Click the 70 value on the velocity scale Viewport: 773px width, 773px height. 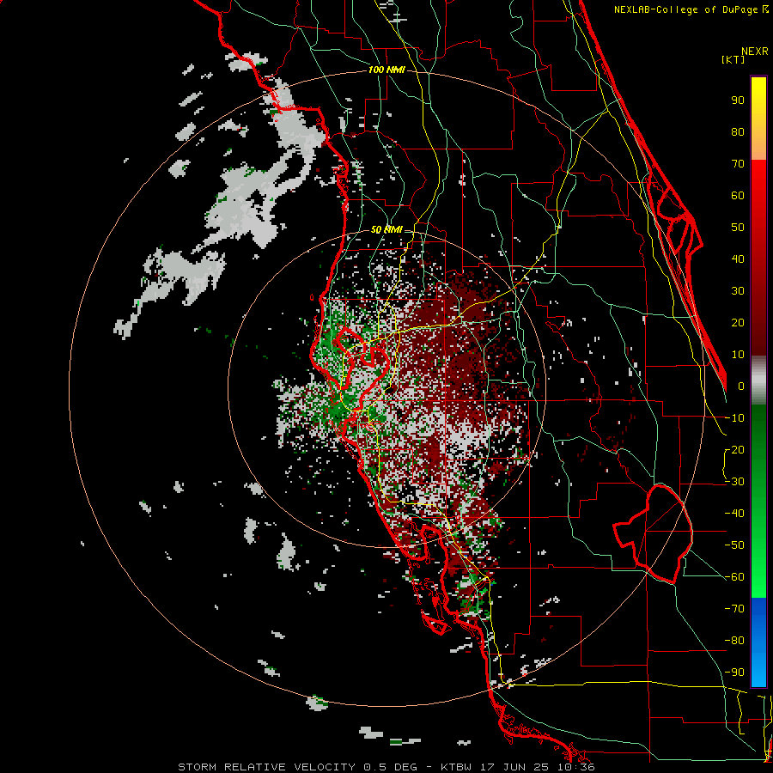click(738, 164)
